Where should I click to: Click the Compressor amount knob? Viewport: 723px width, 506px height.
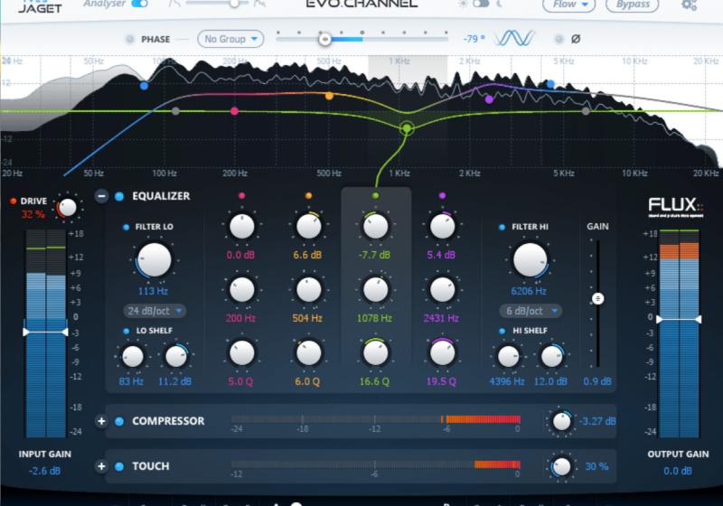click(x=561, y=421)
